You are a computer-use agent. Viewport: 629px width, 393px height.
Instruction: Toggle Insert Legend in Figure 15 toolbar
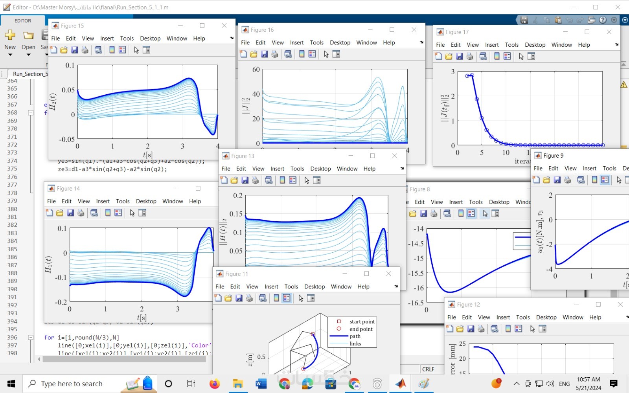click(122, 50)
